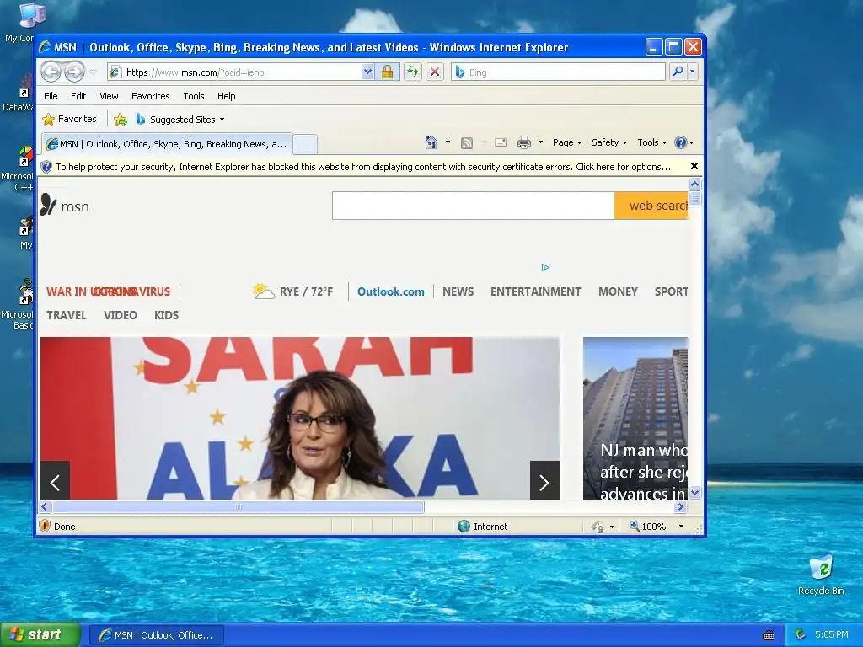Screen dimensions: 863x647
Task: Select the MSN browser tab
Action: [167, 144]
